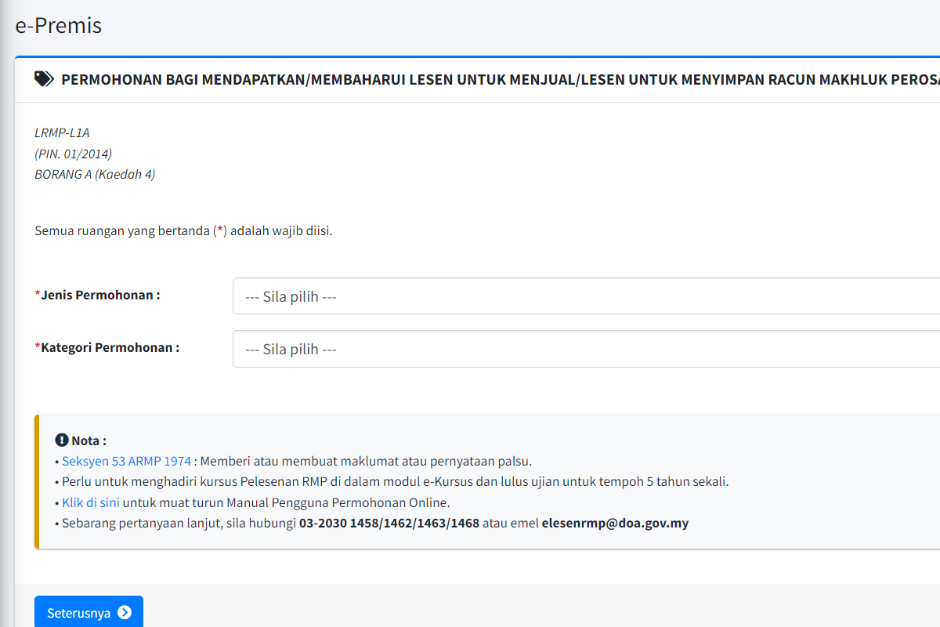This screenshot has width=940, height=627.
Task: Click the Kategori Permohonan label
Action: (107, 347)
